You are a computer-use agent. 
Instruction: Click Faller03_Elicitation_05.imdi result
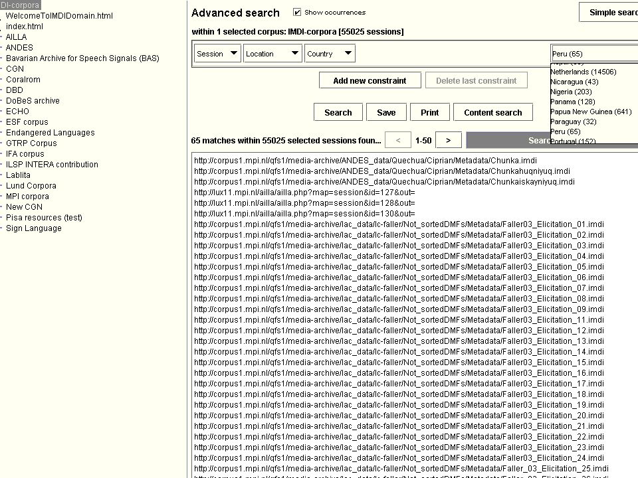pos(399,267)
